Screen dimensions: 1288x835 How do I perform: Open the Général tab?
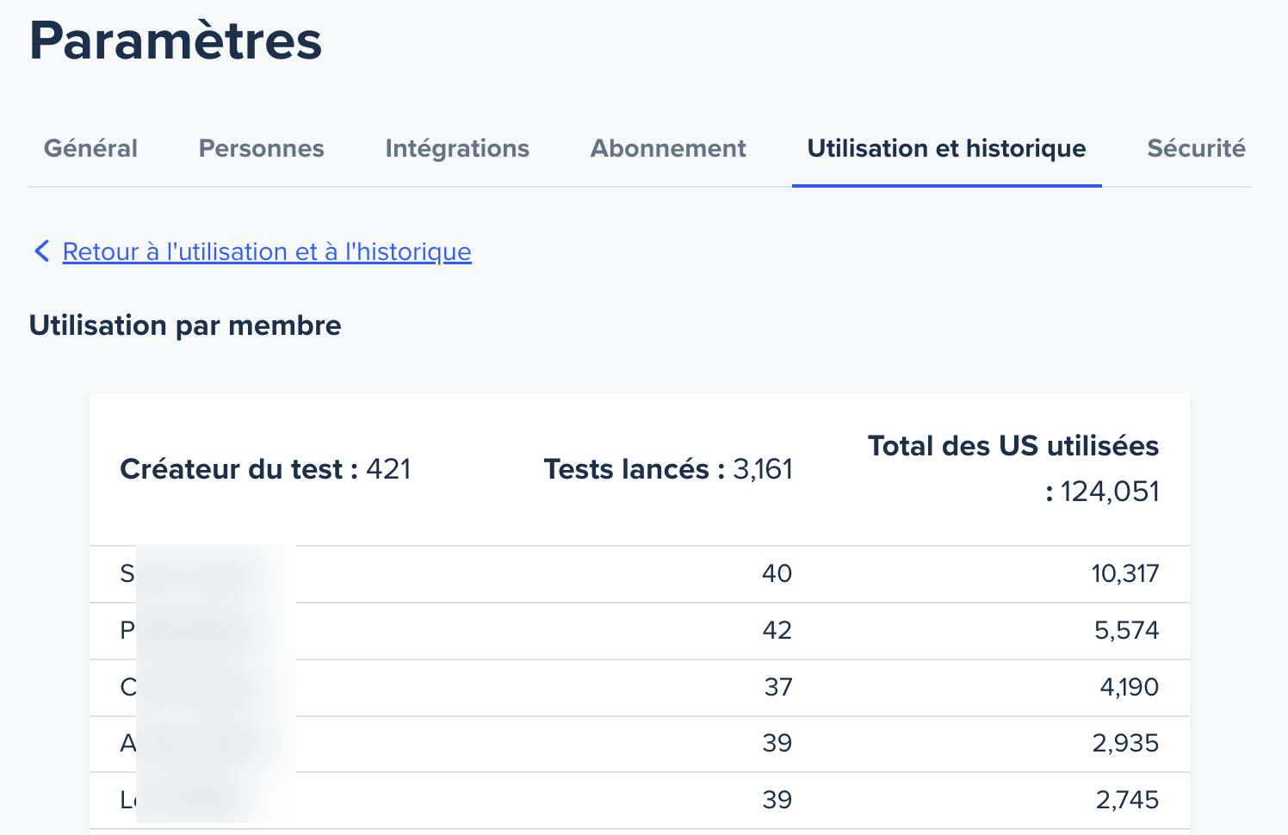pyautogui.click(x=90, y=148)
